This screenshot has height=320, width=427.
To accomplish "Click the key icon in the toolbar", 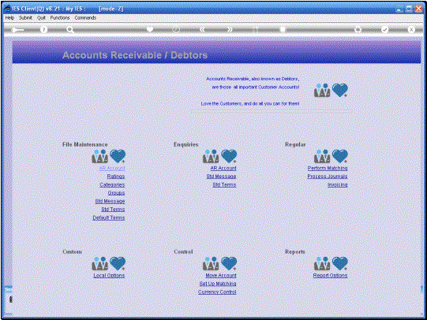I will pos(17,30).
